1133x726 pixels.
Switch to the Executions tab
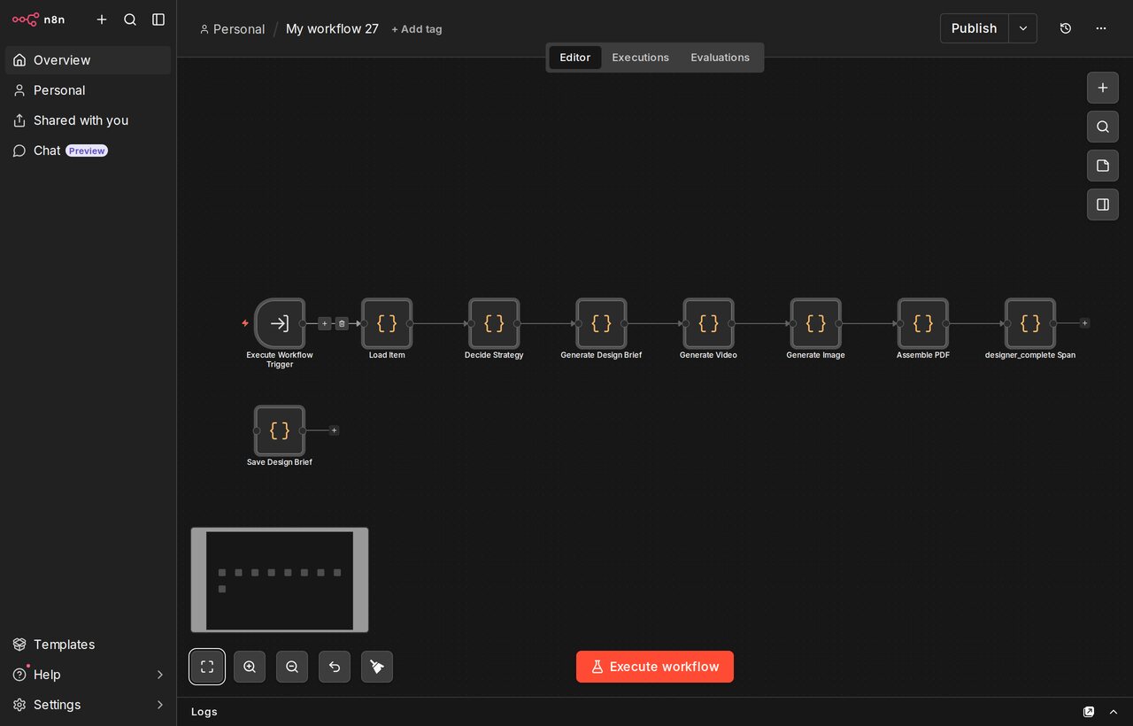tap(641, 58)
